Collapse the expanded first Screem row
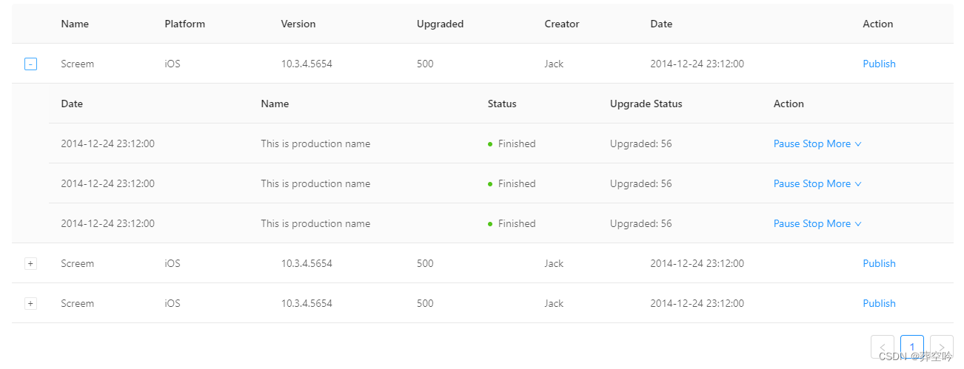The image size is (964, 369). coord(30,64)
